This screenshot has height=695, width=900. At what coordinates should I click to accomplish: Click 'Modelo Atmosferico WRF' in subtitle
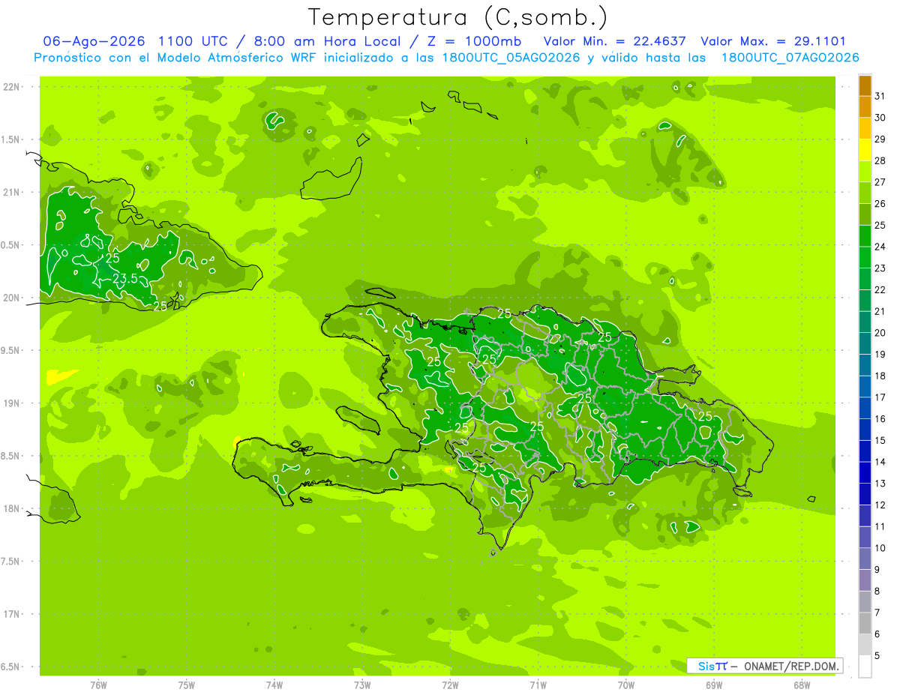point(235,58)
